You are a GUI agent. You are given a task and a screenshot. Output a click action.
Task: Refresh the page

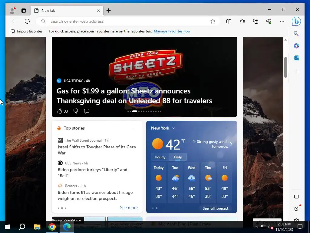(x=27, y=21)
